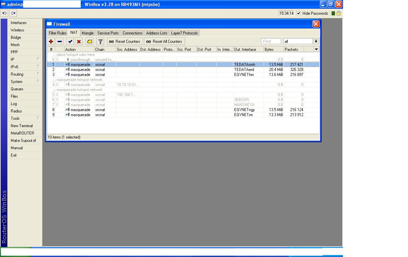Click Reset Counters button
408x257 pixels.
click(125, 41)
